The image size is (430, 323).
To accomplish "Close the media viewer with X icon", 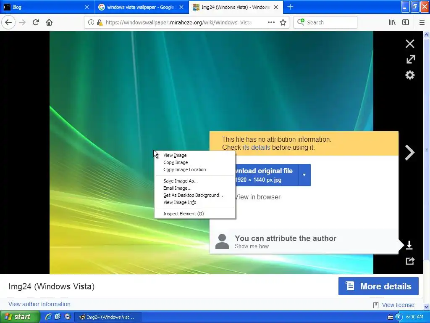I will [410, 44].
